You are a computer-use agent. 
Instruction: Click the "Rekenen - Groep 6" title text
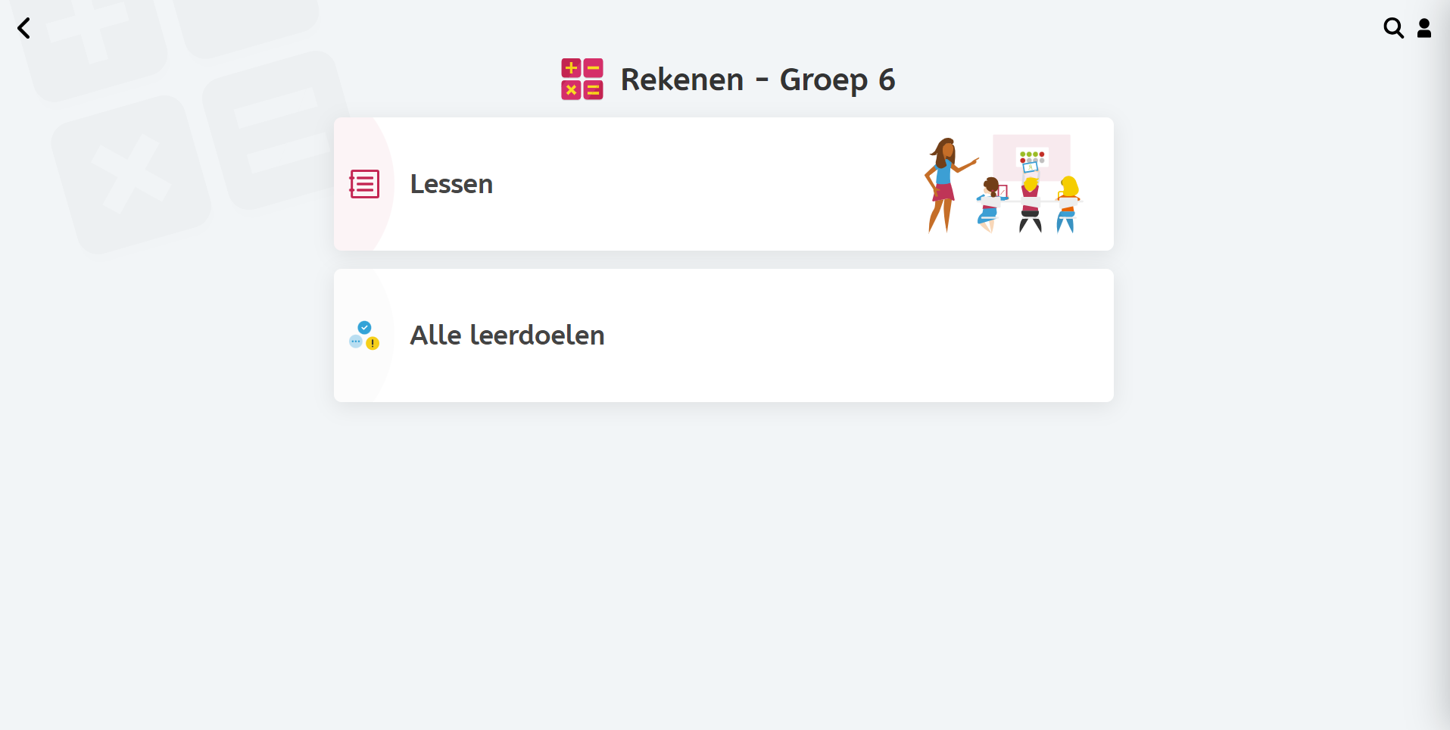[758, 80]
